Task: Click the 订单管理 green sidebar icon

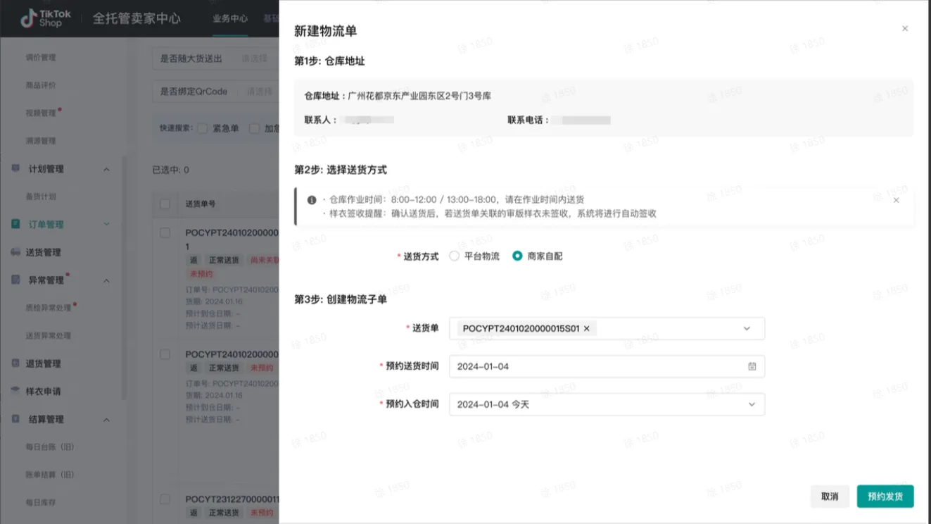Action: [x=15, y=224]
